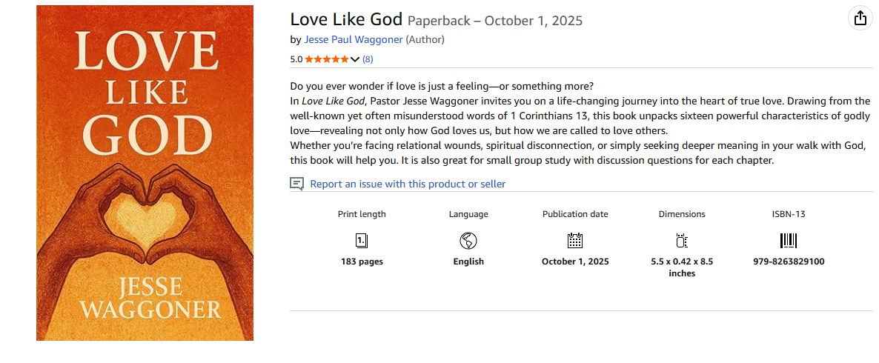The width and height of the screenshot is (879, 363).
Task: Click the ISBN number 979-8263829100
Action: coord(789,262)
